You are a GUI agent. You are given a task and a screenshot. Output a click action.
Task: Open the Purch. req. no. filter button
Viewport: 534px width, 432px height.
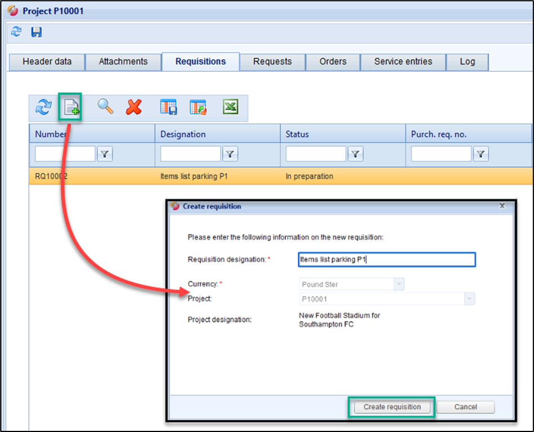481,154
